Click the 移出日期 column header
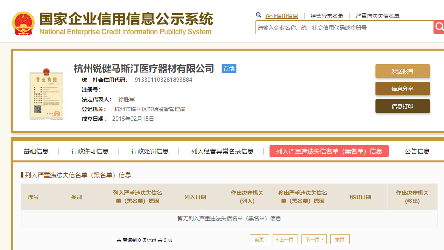Screen dimensions: 444x250 click(x=360, y=197)
